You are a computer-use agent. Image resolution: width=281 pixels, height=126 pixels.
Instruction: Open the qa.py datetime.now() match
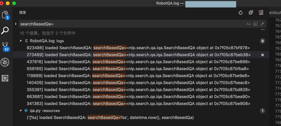(110, 118)
